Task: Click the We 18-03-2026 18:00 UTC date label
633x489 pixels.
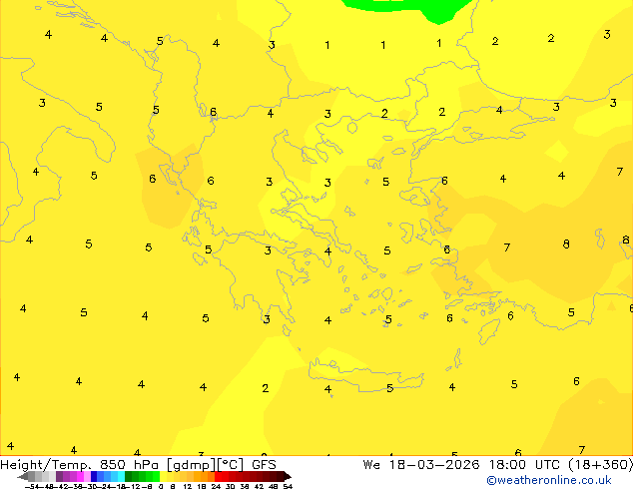Action: point(444,465)
